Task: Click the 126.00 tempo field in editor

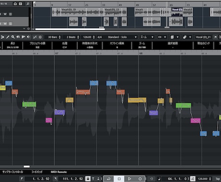Action: [87, 37]
